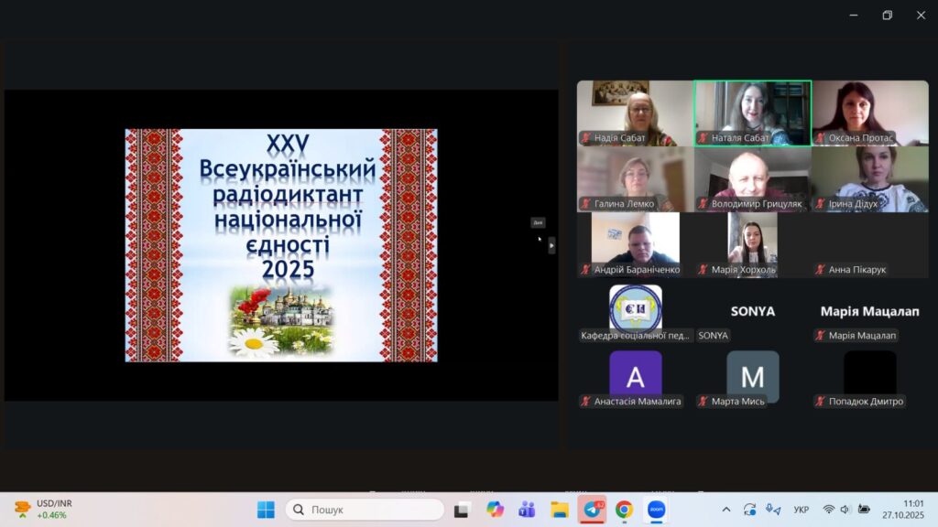
Task: Click the Пошук search box
Action: pos(365,510)
